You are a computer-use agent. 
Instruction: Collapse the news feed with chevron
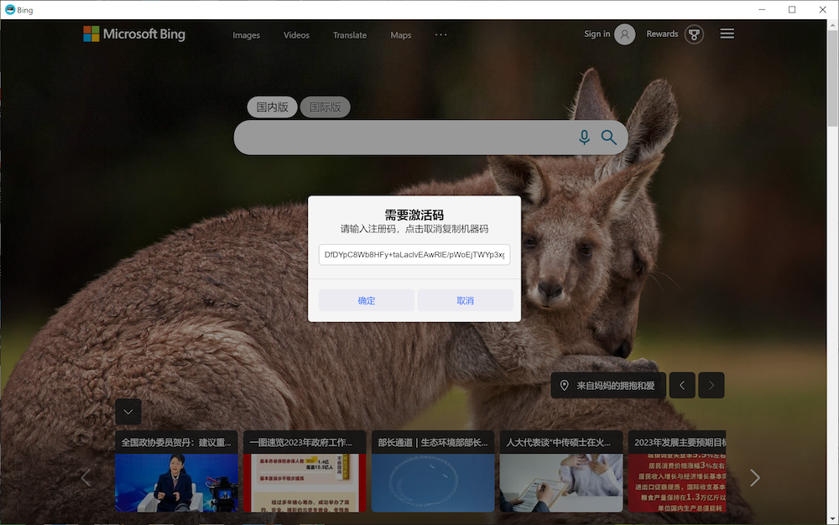pos(128,412)
